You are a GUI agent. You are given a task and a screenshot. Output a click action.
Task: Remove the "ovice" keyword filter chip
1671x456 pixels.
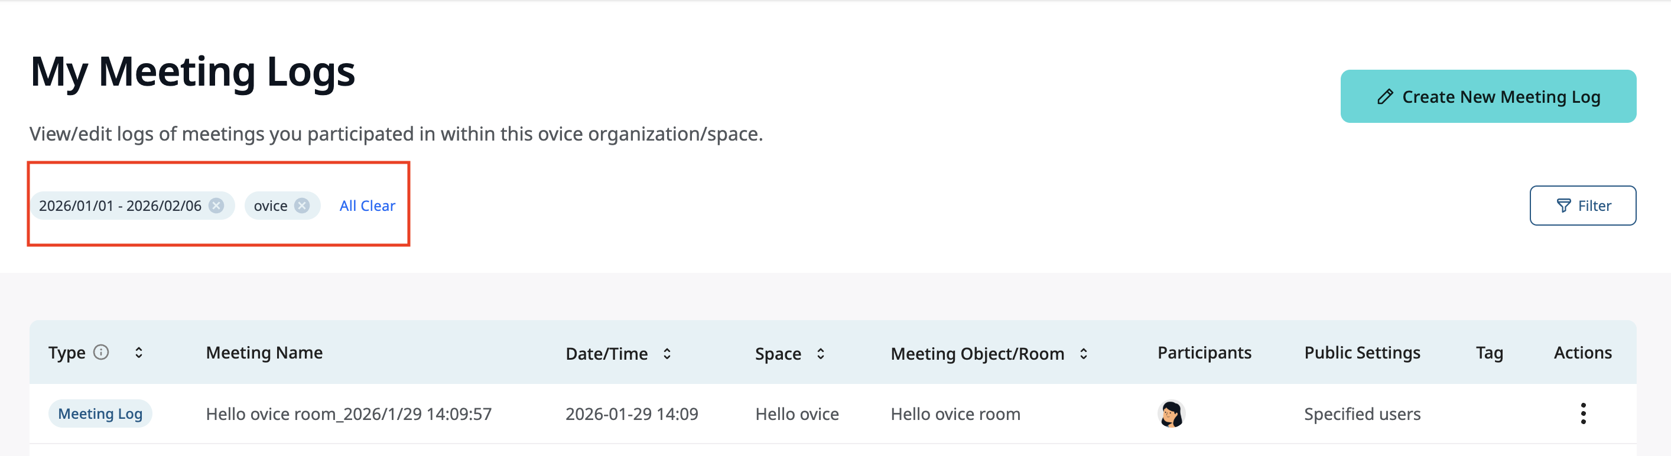[x=301, y=205]
